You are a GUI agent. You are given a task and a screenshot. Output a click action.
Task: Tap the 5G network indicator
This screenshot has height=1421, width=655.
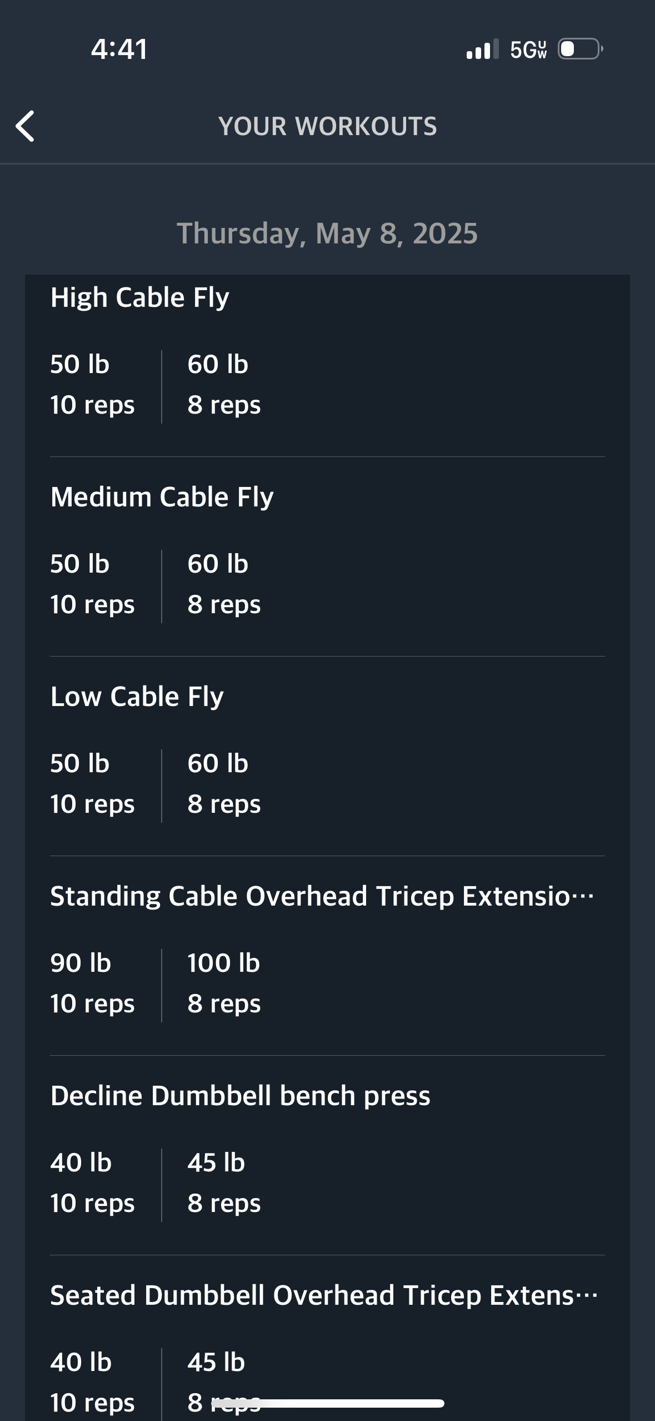coord(528,50)
